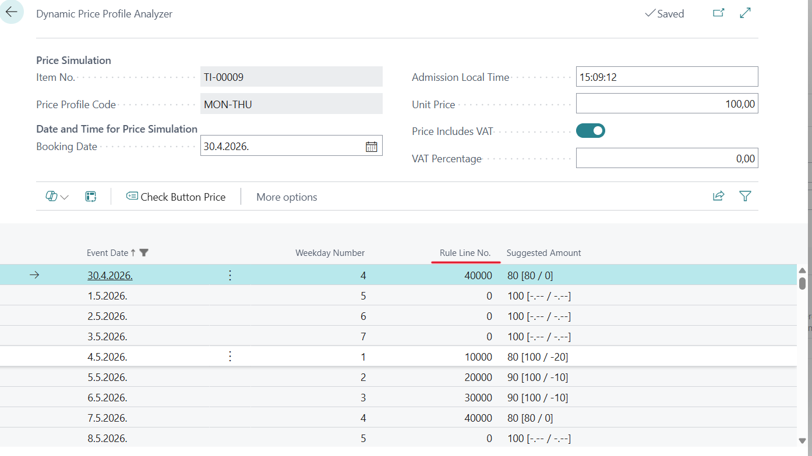The height and width of the screenshot is (456, 812).
Task: Open More options menu
Action: (287, 197)
